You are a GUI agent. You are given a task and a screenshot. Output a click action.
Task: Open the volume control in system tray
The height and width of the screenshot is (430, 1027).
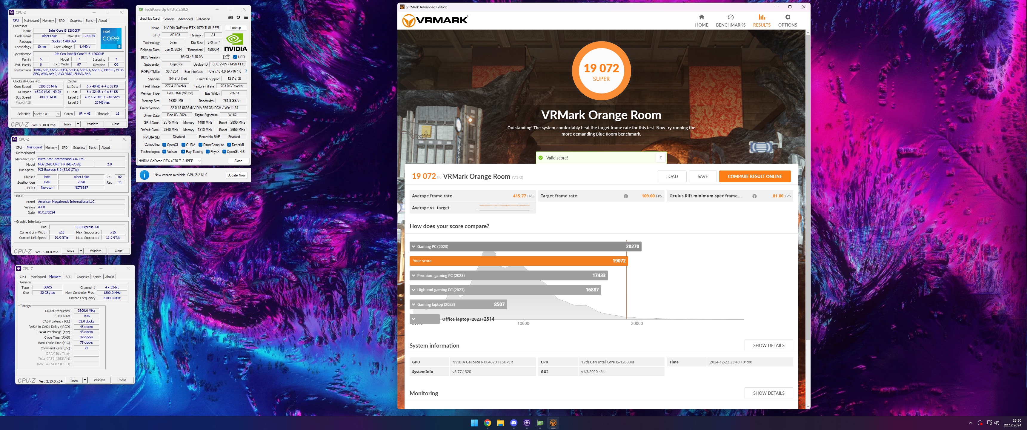tap(997, 423)
